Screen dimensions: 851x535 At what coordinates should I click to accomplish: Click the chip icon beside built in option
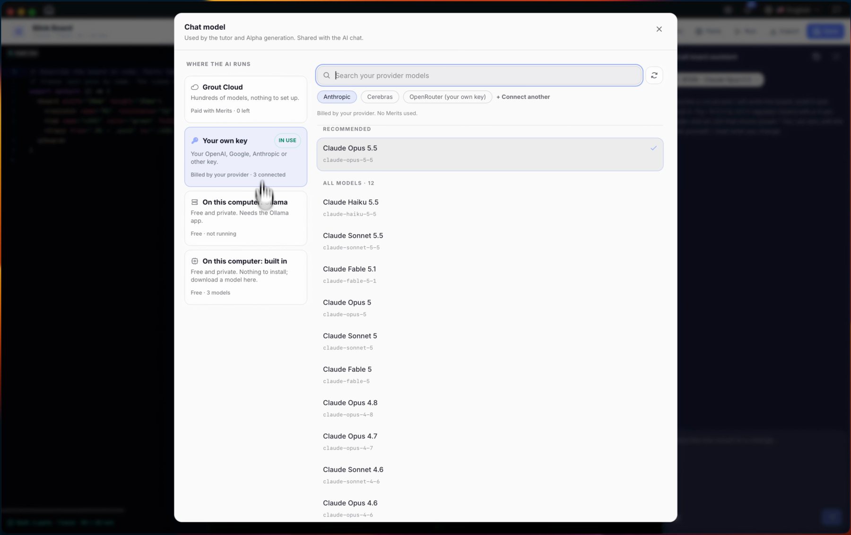[x=195, y=261]
